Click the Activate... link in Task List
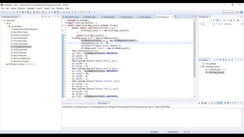The image size is (244, 137). (228, 24)
